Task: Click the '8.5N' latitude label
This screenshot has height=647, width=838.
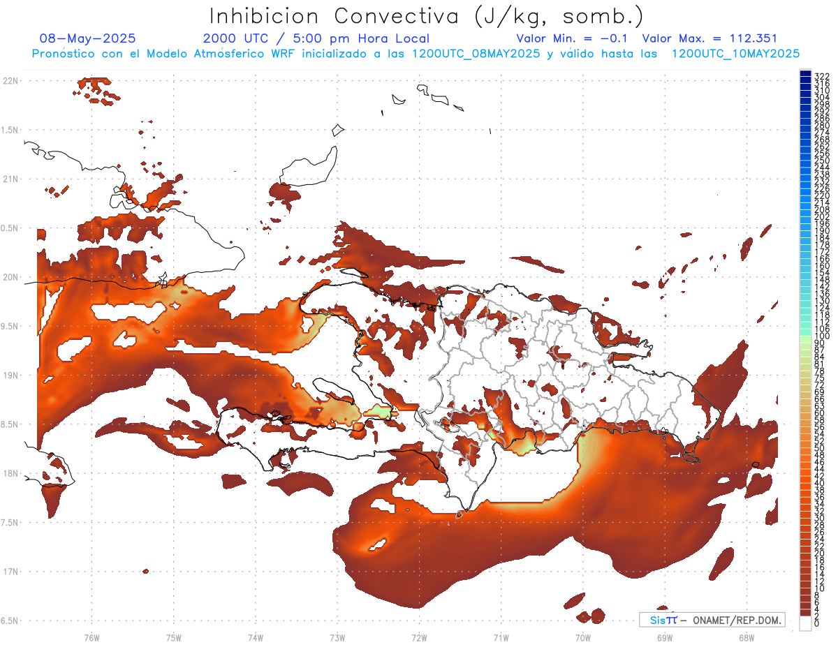Action: click(10, 424)
